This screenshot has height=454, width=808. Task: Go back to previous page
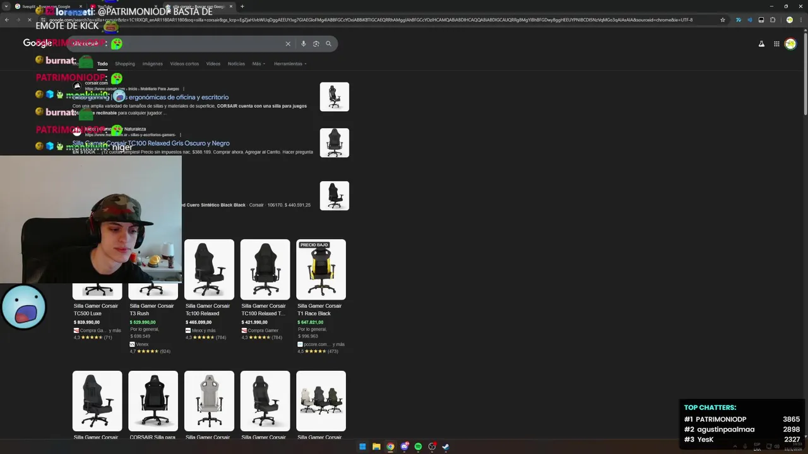click(6, 20)
